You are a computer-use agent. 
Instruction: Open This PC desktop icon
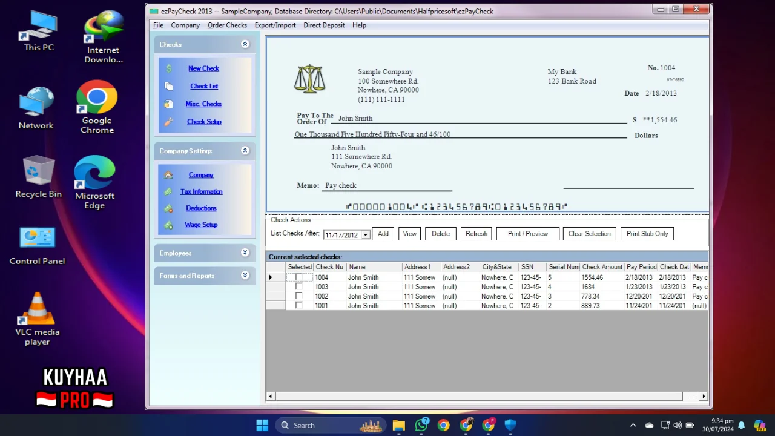click(39, 30)
